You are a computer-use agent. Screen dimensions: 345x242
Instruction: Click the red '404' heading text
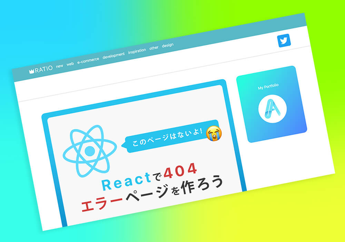(x=181, y=170)
